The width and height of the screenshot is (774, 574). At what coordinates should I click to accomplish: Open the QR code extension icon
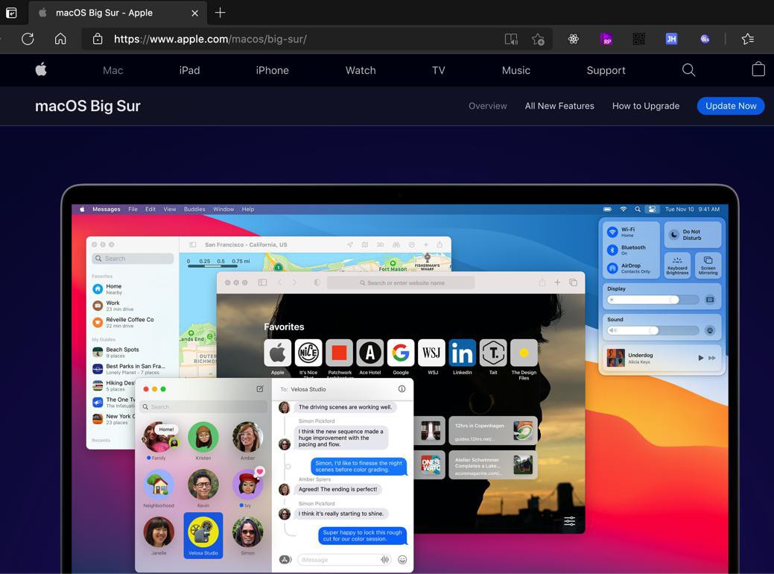(x=638, y=39)
